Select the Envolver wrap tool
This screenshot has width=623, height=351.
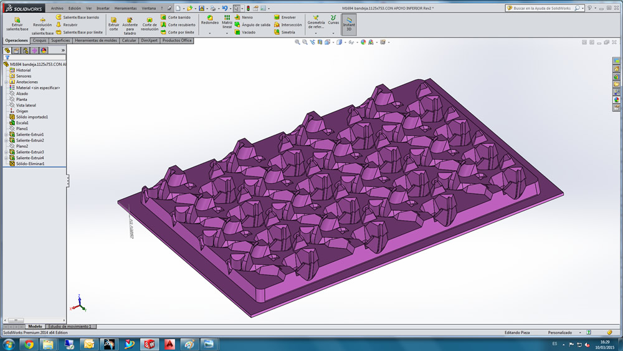coord(285,17)
